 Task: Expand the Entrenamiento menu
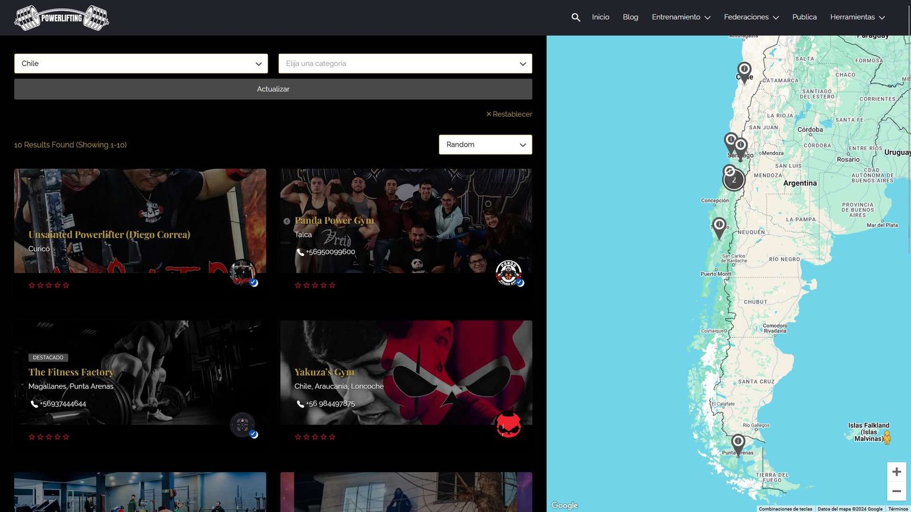coord(681,17)
